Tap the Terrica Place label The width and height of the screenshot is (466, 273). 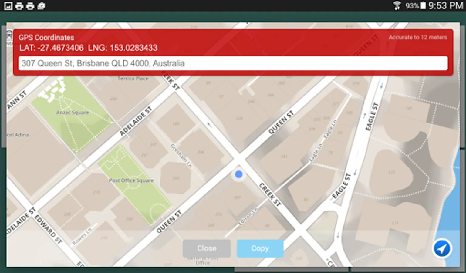click(x=133, y=79)
